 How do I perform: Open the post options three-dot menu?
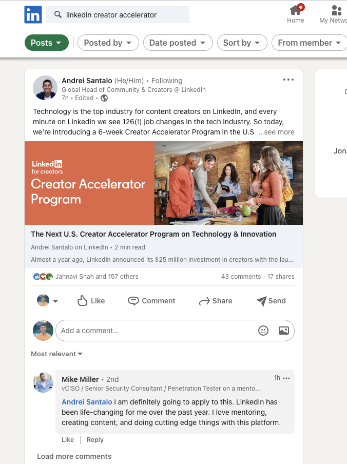pyautogui.click(x=288, y=79)
